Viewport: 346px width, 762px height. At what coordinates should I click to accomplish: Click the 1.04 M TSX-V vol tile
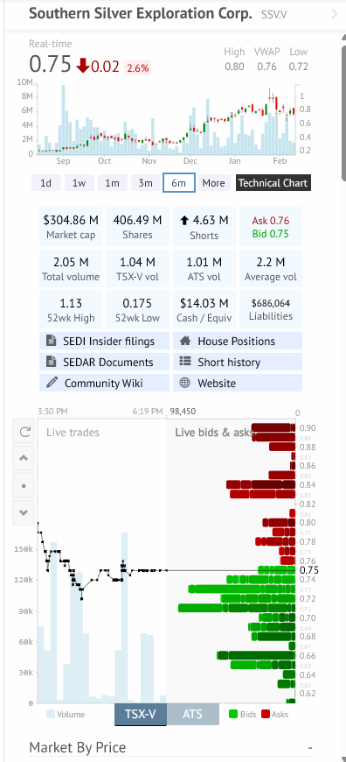pyautogui.click(x=138, y=269)
